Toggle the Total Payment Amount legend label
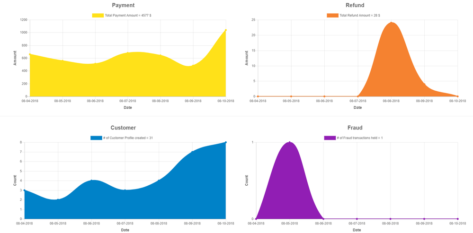 coord(128,16)
